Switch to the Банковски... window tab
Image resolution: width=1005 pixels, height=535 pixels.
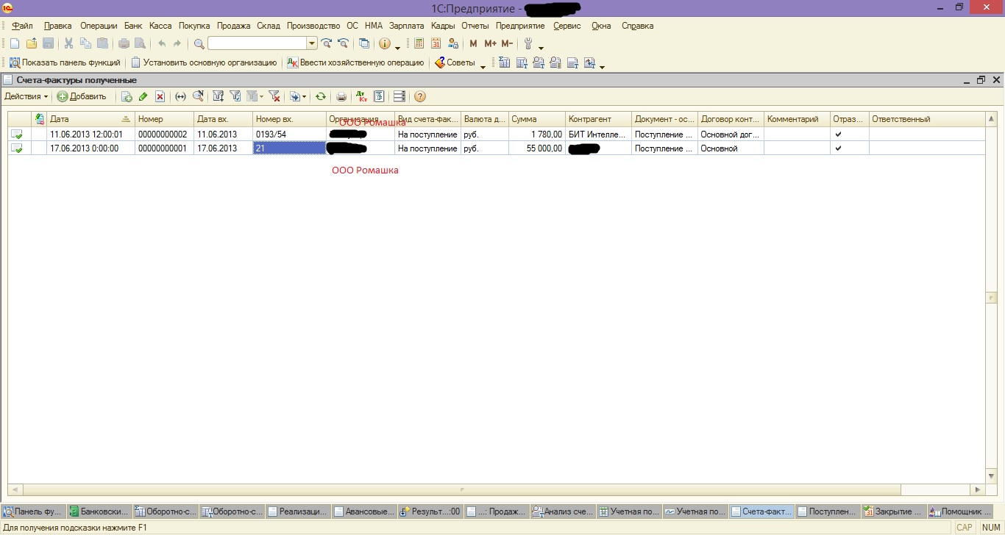click(99, 511)
